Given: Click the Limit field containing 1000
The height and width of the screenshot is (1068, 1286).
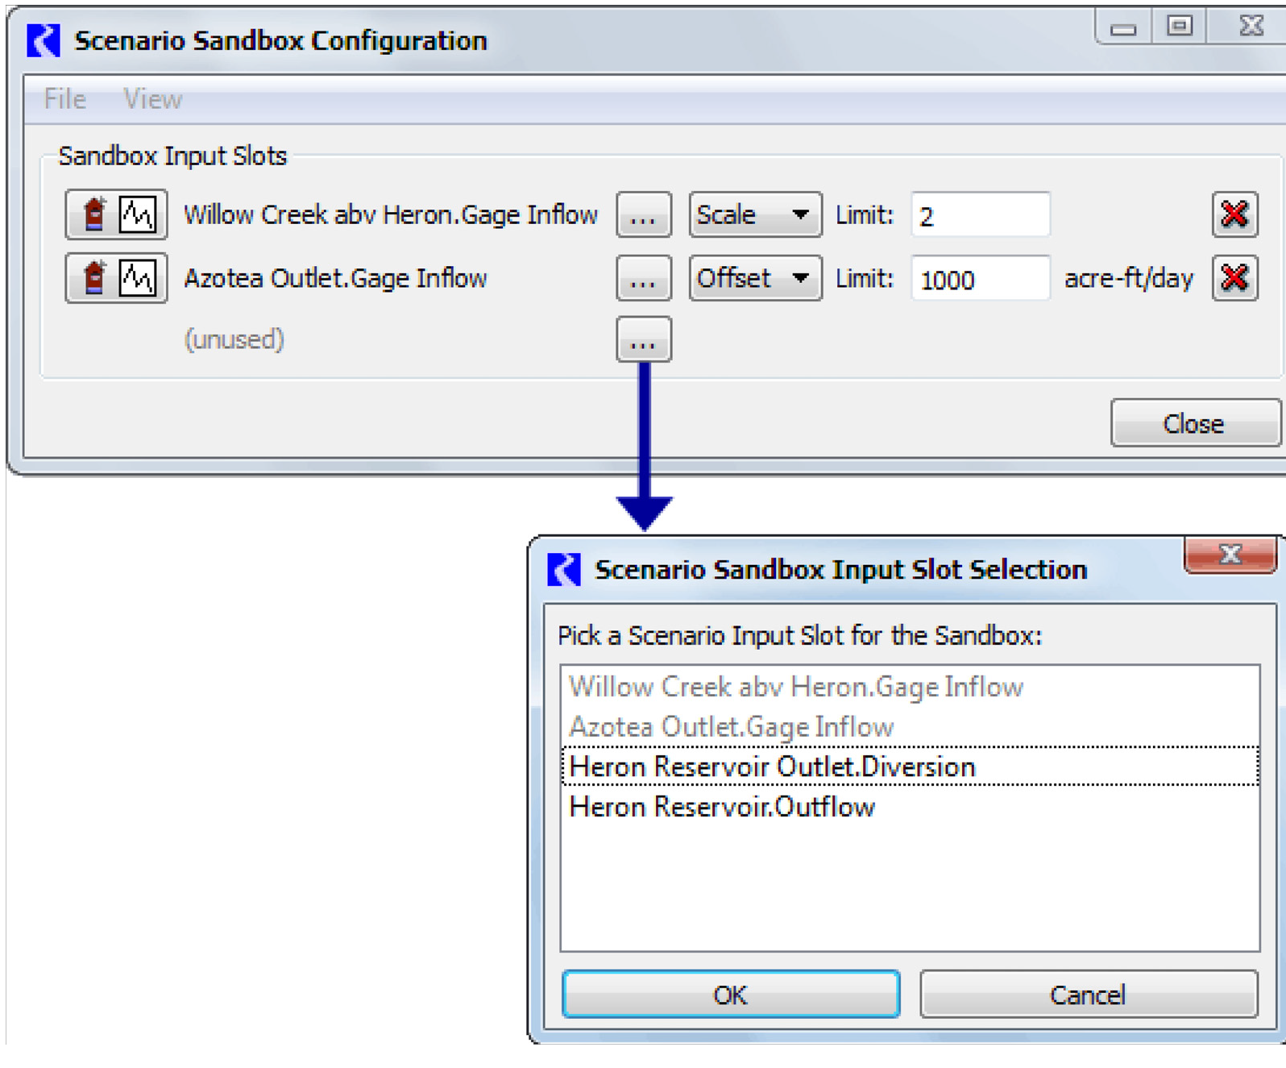Looking at the screenshot, I should pyautogui.click(x=980, y=279).
